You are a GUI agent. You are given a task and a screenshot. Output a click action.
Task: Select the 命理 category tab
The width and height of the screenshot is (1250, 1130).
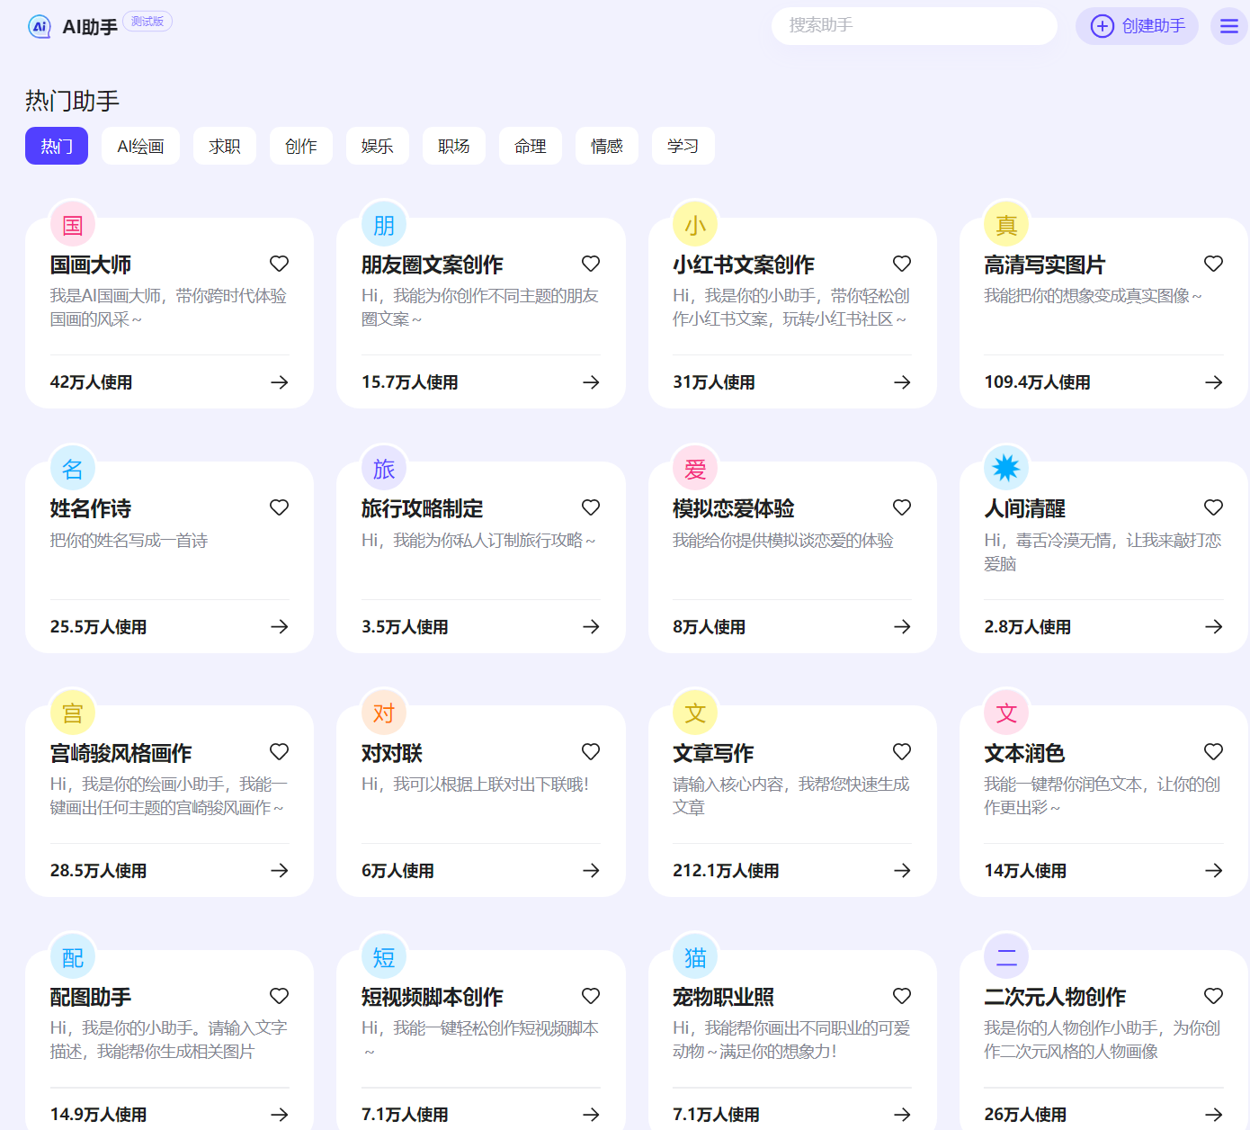tap(530, 146)
